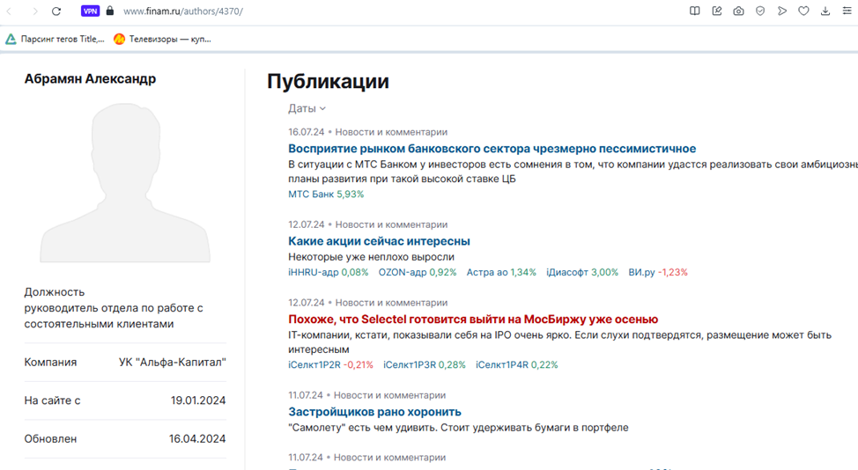This screenshot has height=470, width=858.
Task: Click the 'OZON-адр 0,92%' ticker
Action: [418, 272]
